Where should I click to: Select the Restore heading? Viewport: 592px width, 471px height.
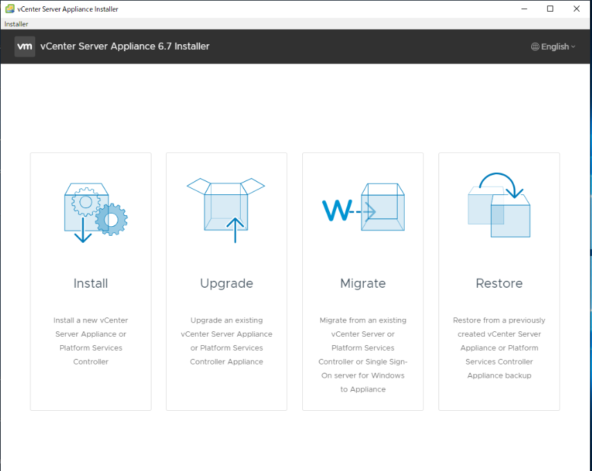click(x=499, y=284)
